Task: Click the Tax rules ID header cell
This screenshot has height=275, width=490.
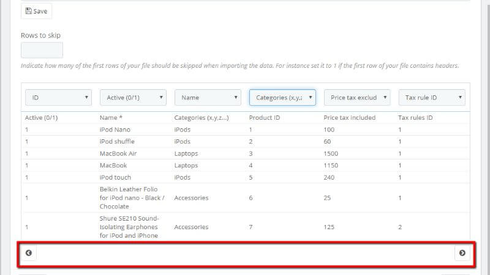Action: tap(415, 117)
